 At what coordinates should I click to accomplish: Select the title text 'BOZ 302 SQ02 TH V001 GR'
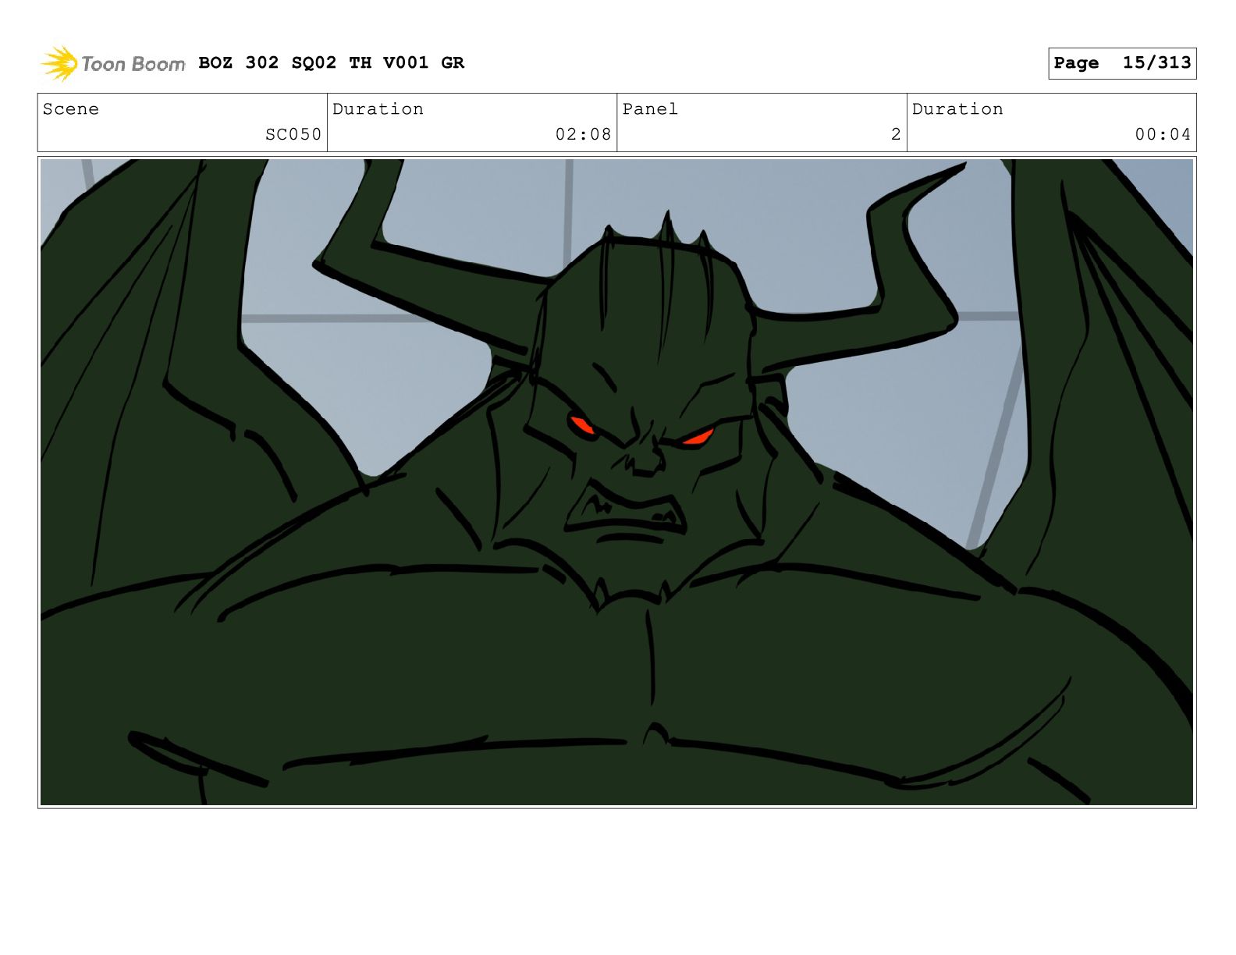pyautogui.click(x=331, y=63)
